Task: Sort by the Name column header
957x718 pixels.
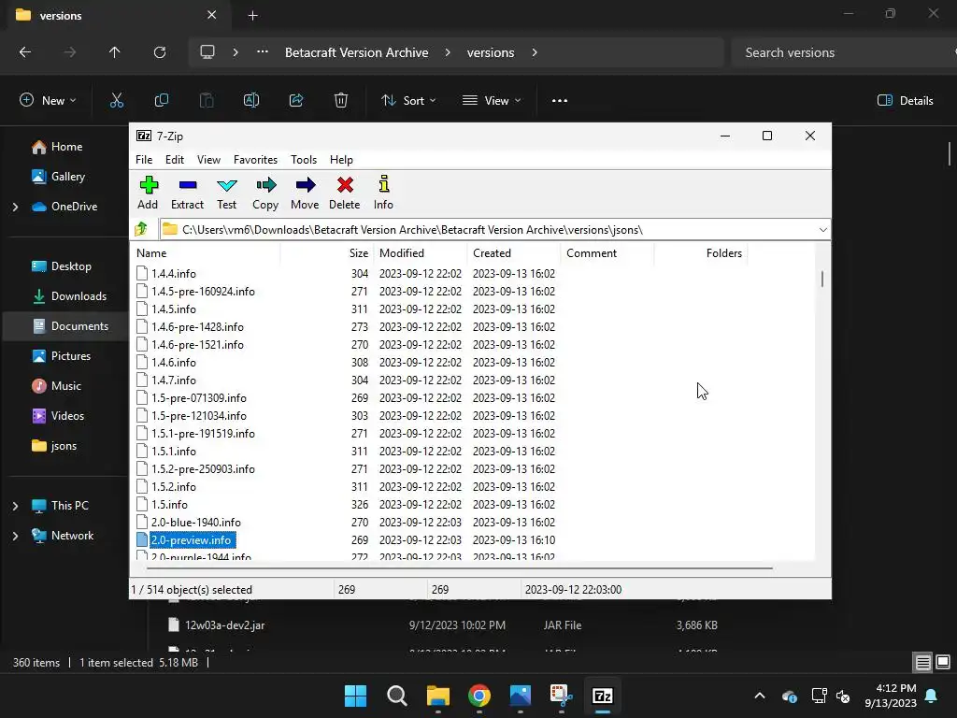Action: [207, 252]
